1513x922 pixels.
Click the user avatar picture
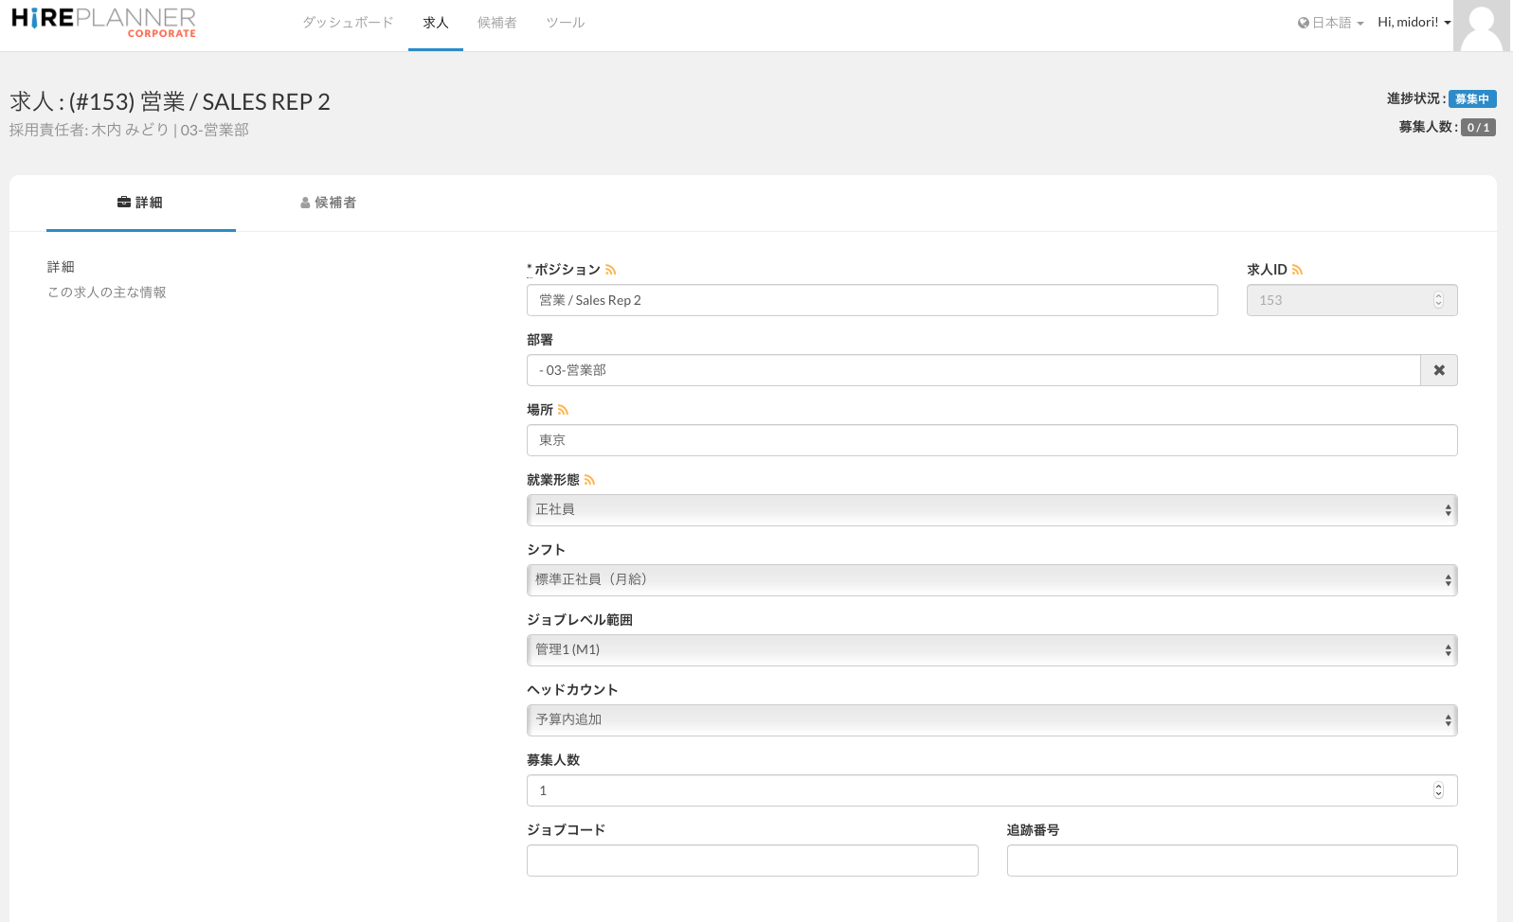pos(1481,26)
